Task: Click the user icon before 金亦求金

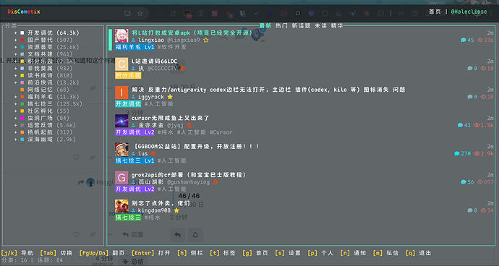Action: coord(133,125)
